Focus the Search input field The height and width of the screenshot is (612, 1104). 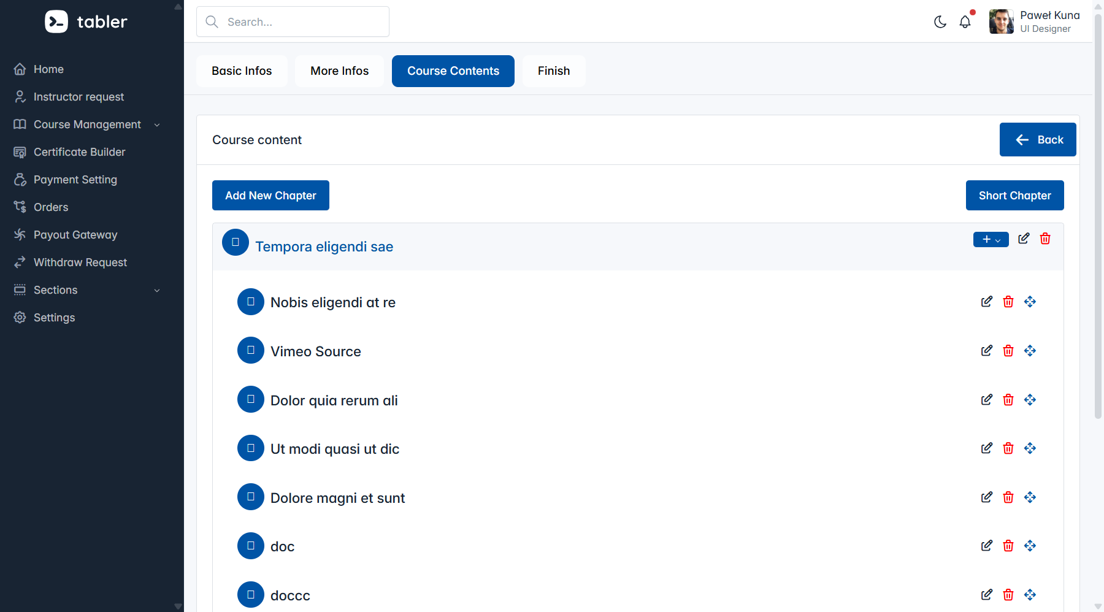coord(301,22)
